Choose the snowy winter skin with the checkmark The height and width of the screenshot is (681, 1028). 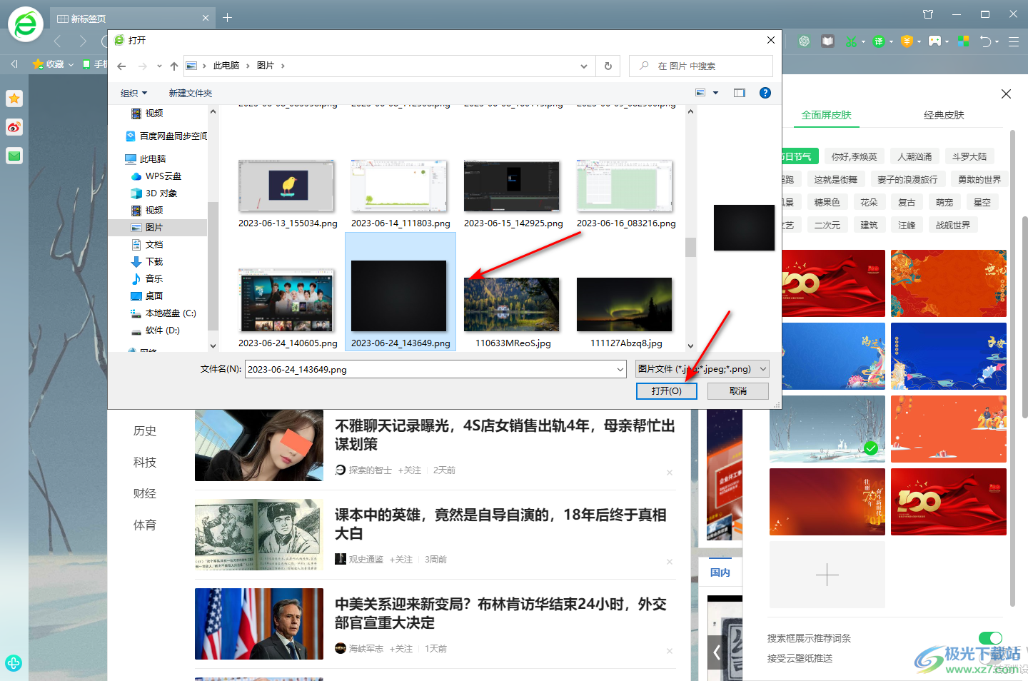click(x=827, y=429)
